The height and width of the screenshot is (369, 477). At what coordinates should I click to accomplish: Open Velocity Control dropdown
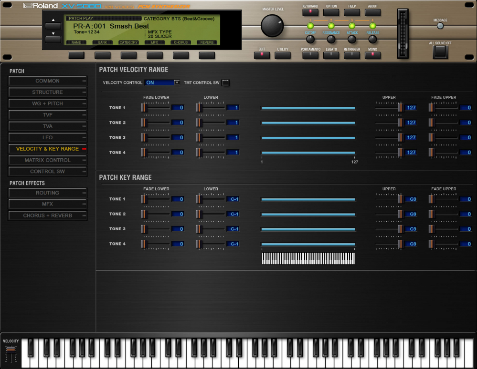[x=162, y=82]
